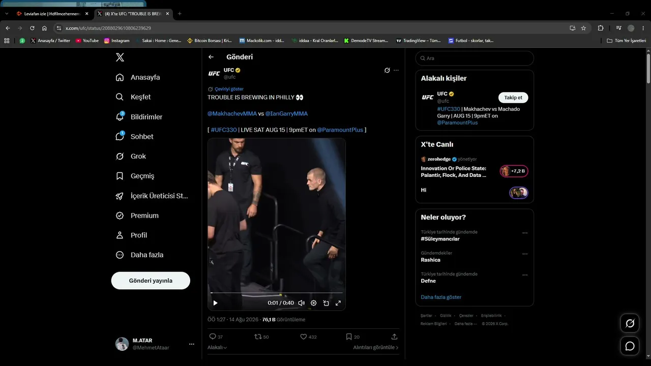
Task: Open a new browser tab
Action: point(180,14)
